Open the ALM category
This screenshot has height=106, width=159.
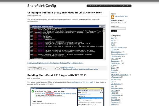pos(112,45)
